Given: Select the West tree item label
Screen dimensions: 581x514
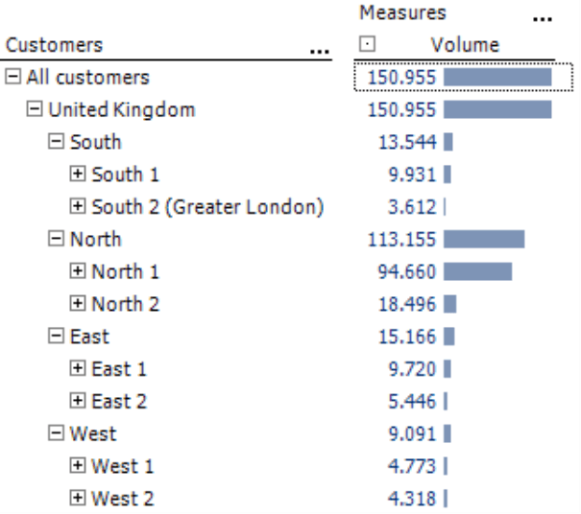Looking at the screenshot, I should [93, 433].
